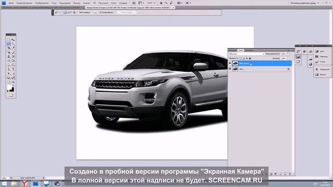The height and width of the screenshot is (187, 333).
Task: Open the Редактирование menu
Action: point(24,3)
